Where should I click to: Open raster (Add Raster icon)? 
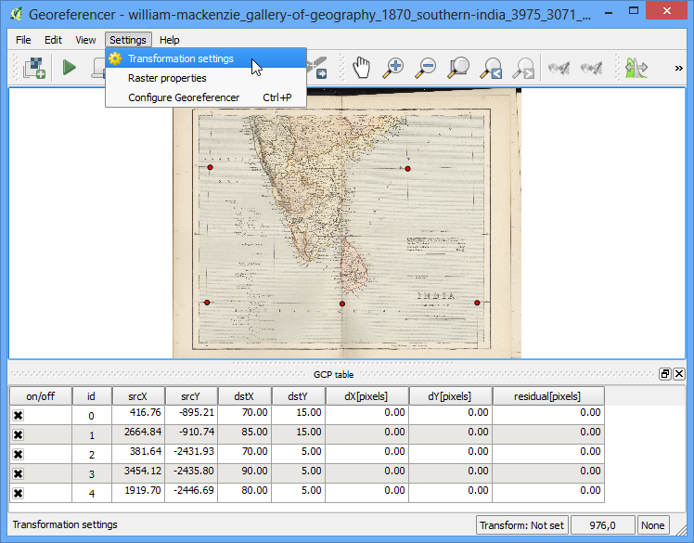point(34,68)
